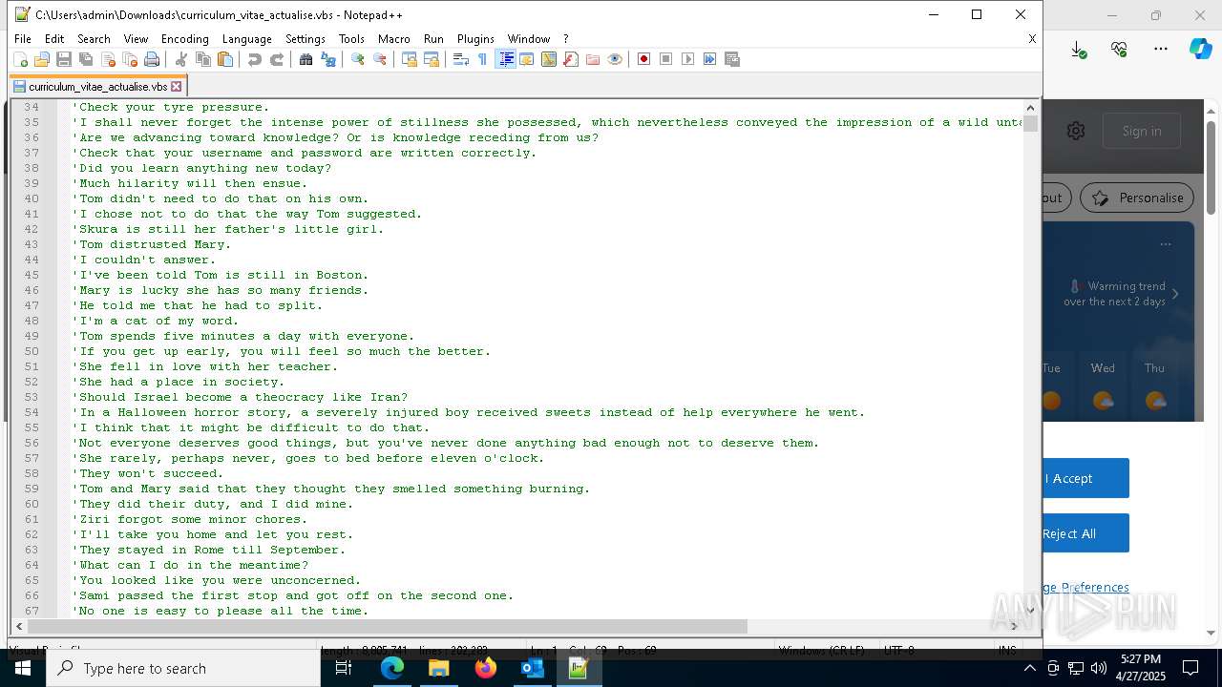Paste clipboard using the Paste icon
Viewport: 1222px width, 687px height.
pos(225,59)
